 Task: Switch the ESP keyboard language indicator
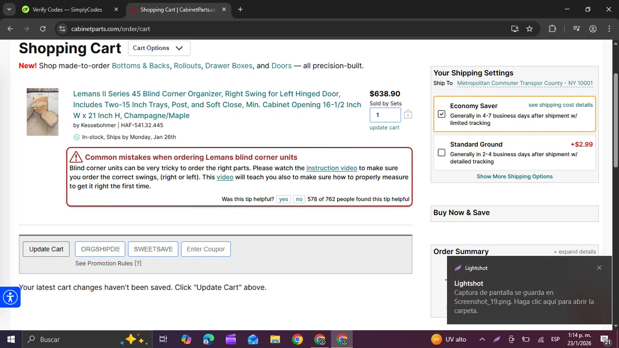point(555,339)
